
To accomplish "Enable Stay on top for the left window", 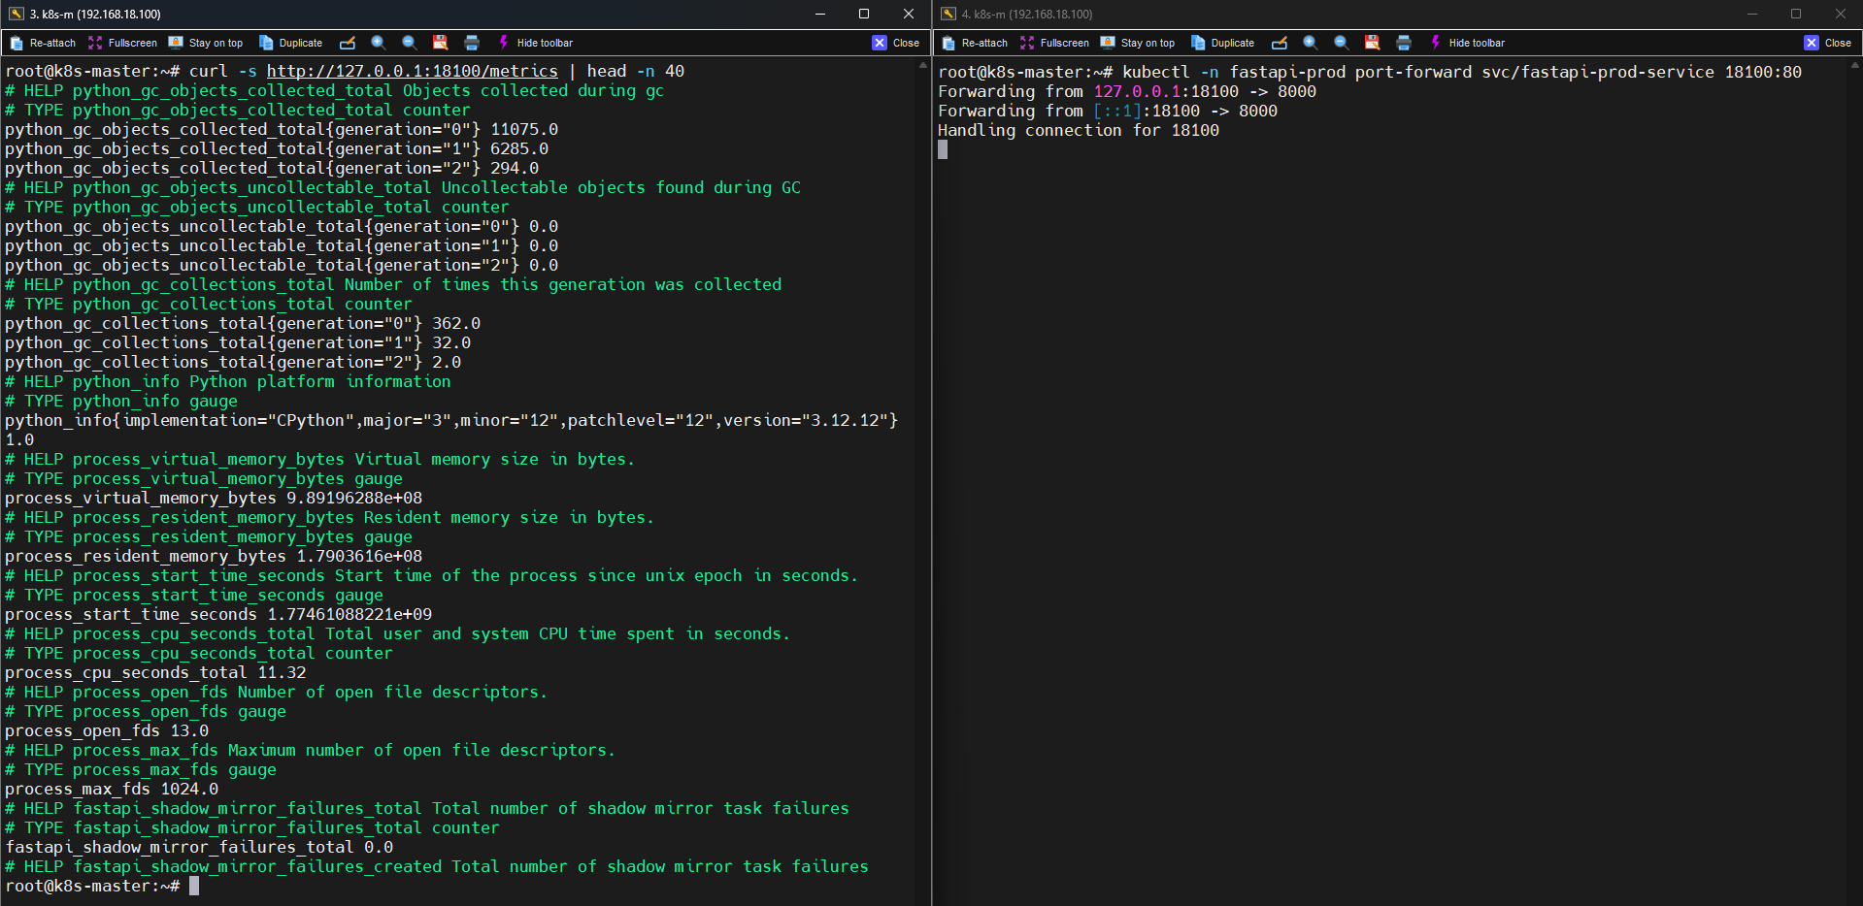I will tap(206, 43).
